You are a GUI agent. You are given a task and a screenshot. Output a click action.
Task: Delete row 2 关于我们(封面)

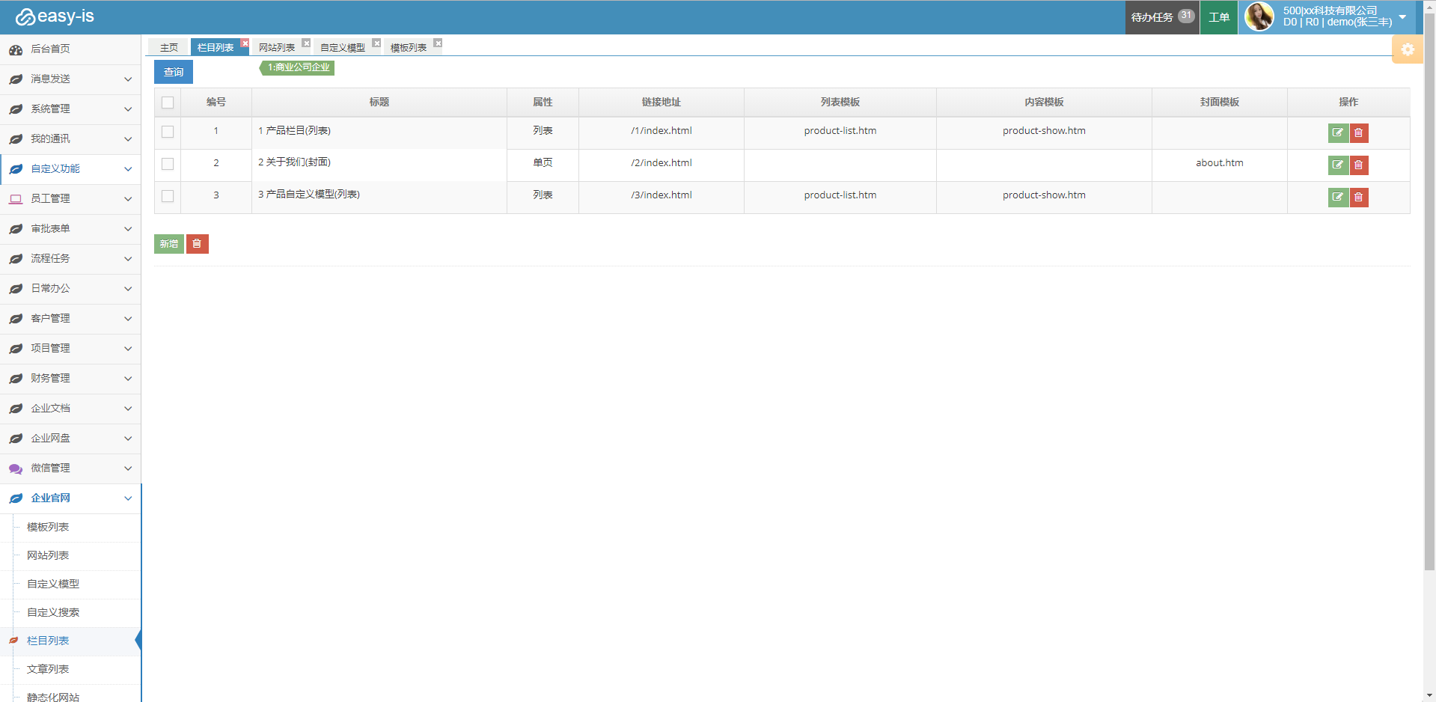1359,165
